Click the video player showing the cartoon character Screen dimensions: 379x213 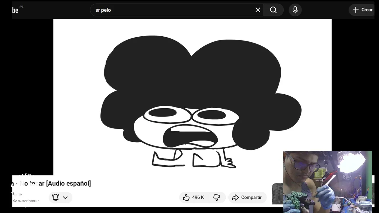192,97
